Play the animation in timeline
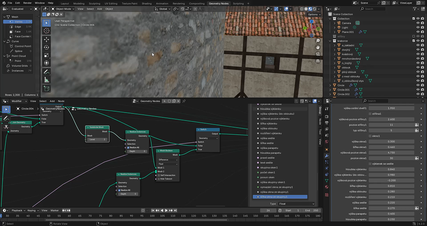 coord(166,210)
